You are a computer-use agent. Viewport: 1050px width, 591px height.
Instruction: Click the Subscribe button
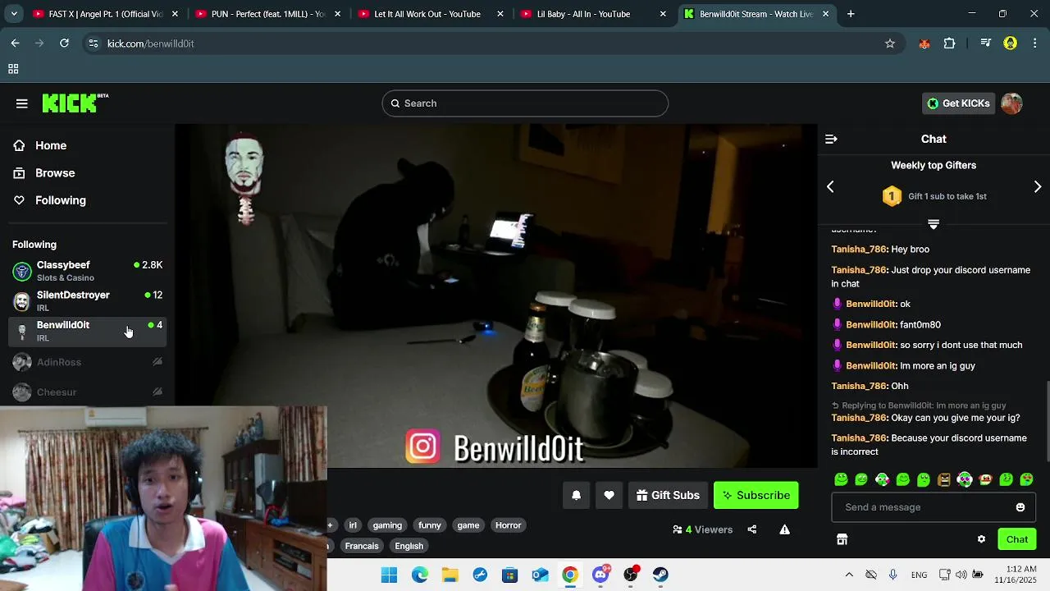click(x=756, y=495)
